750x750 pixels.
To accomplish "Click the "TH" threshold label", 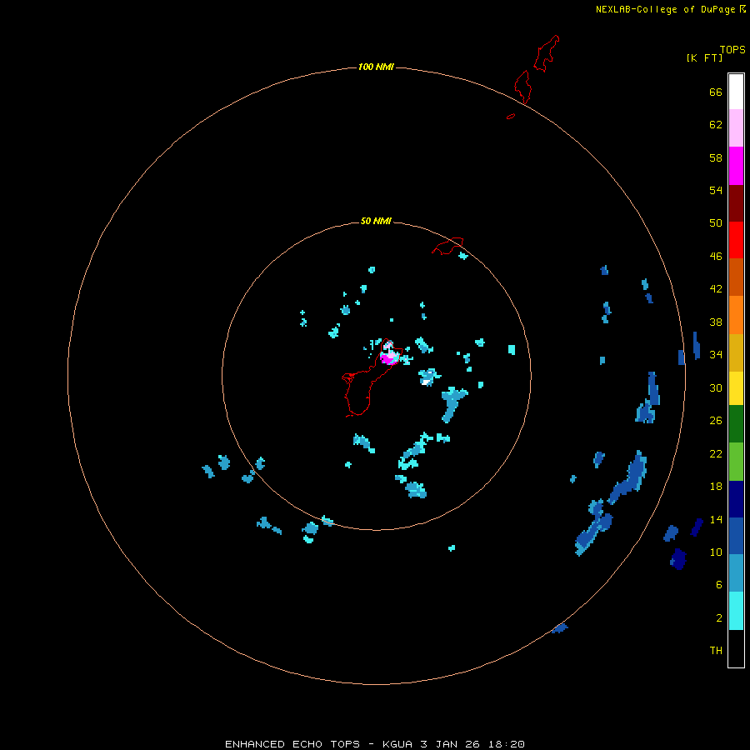I will [716, 651].
